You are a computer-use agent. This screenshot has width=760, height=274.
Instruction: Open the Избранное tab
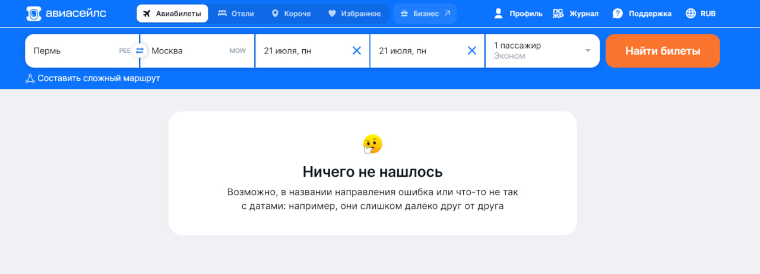point(354,14)
